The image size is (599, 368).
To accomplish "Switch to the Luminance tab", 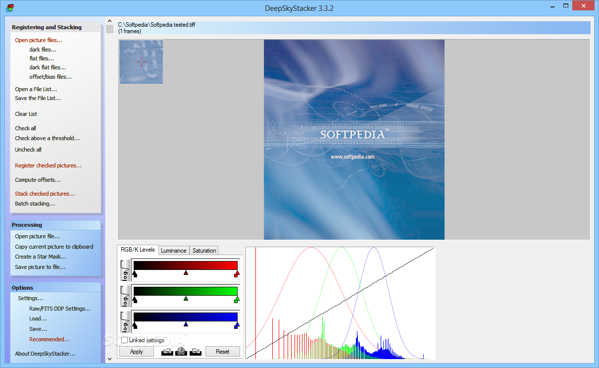I will point(174,251).
